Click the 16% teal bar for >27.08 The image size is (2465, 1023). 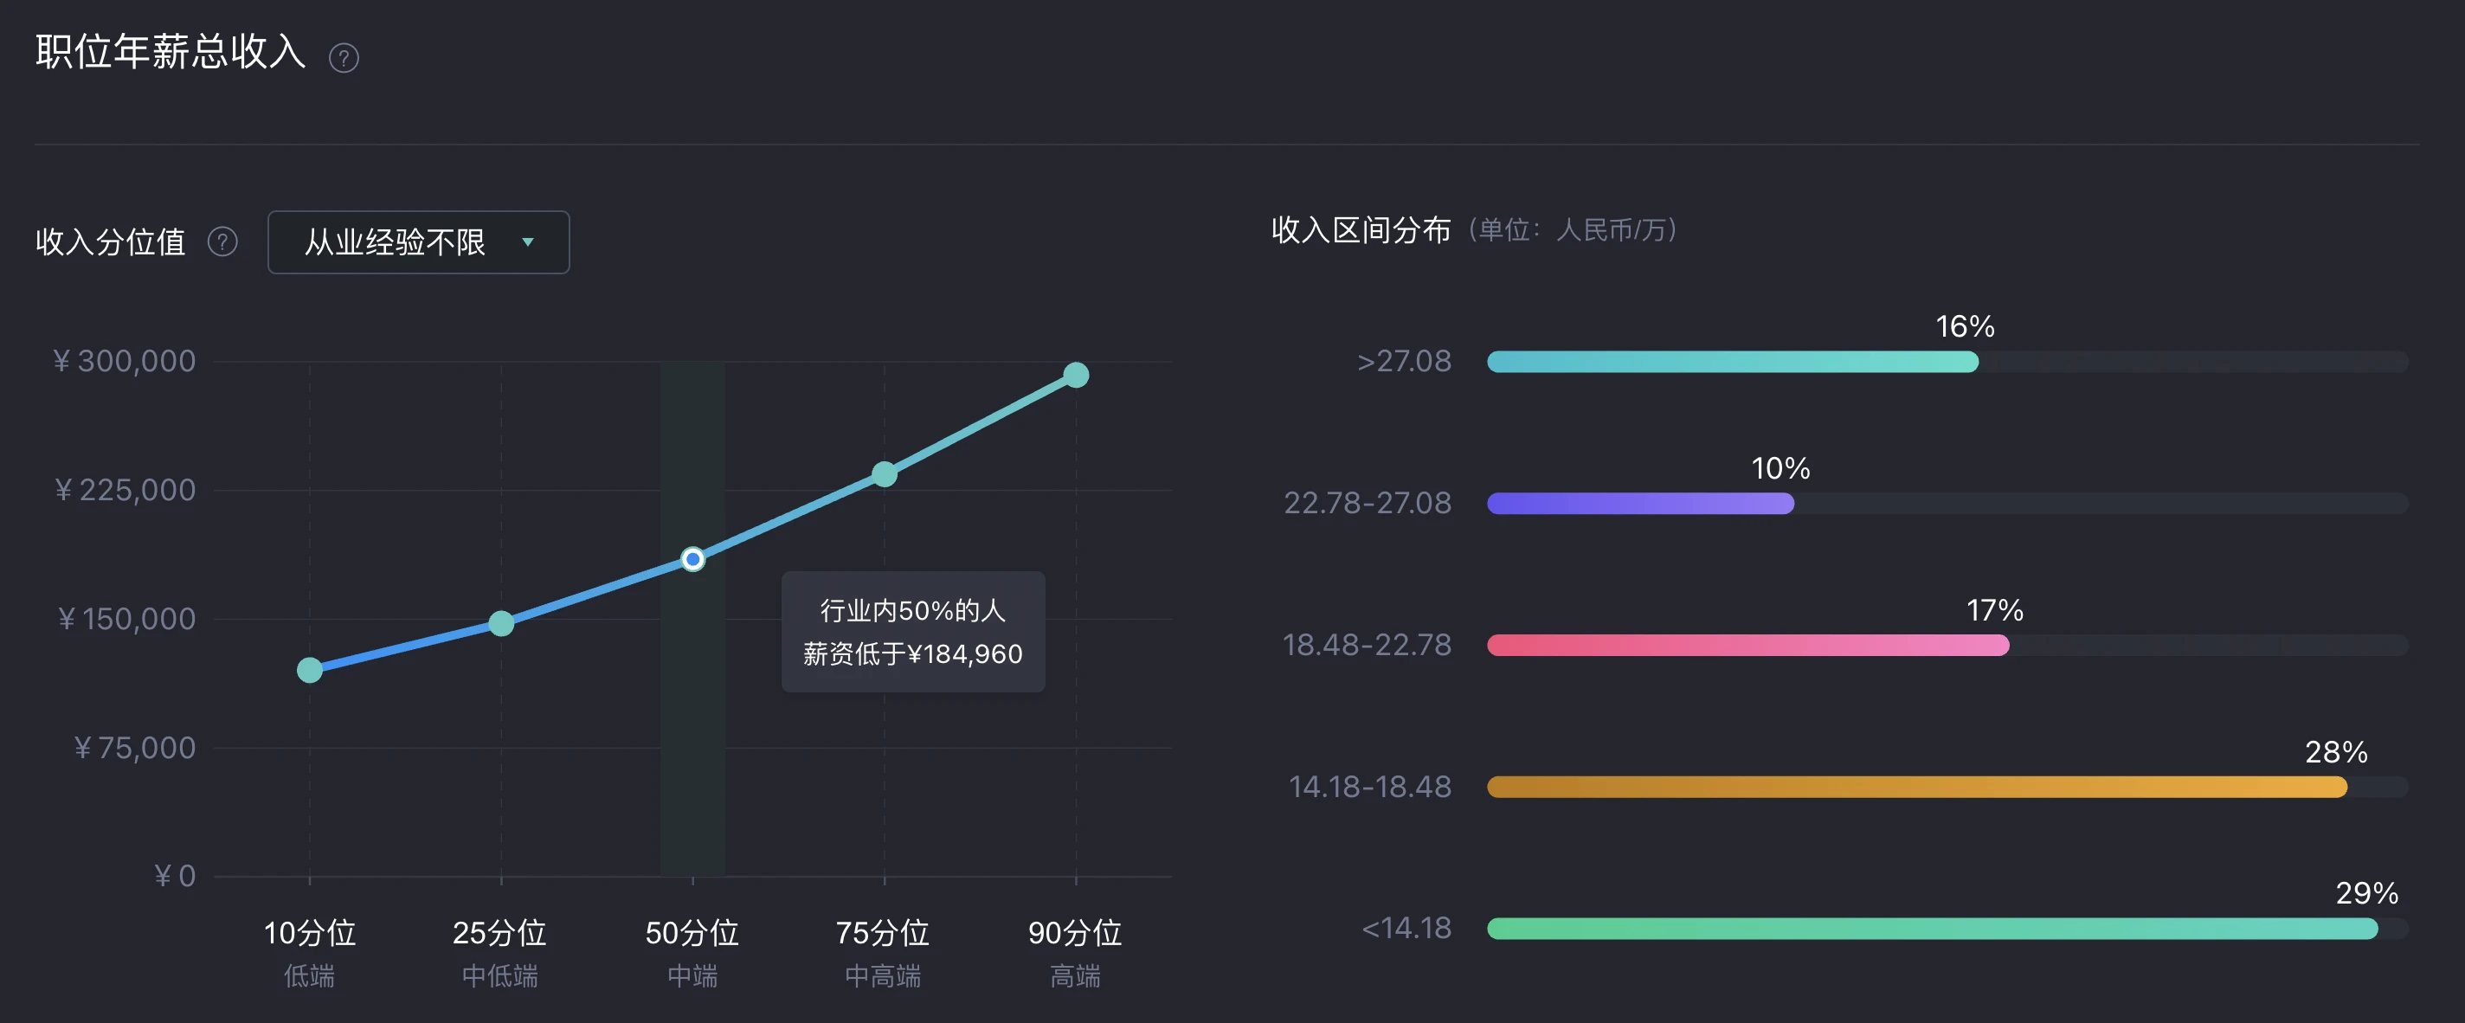tap(1732, 362)
